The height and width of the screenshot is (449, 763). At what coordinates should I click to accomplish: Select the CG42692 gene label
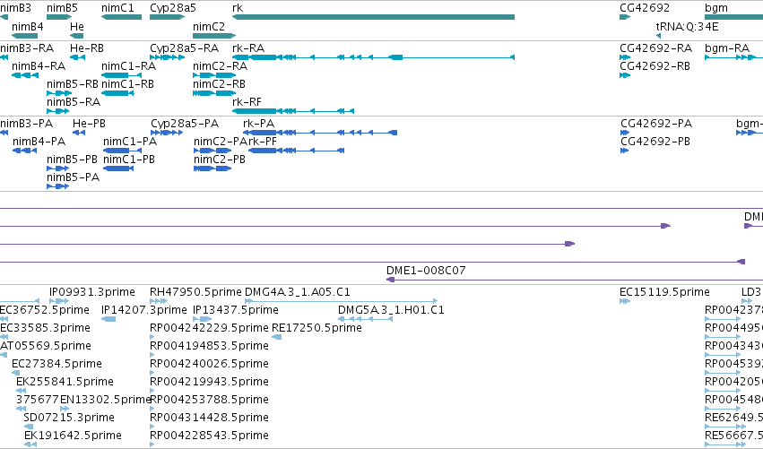[x=645, y=8]
